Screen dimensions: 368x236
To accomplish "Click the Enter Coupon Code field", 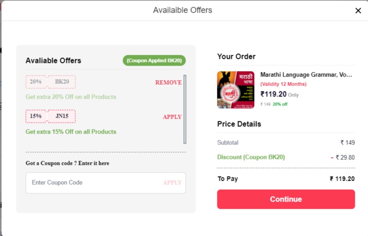I will [x=94, y=183].
